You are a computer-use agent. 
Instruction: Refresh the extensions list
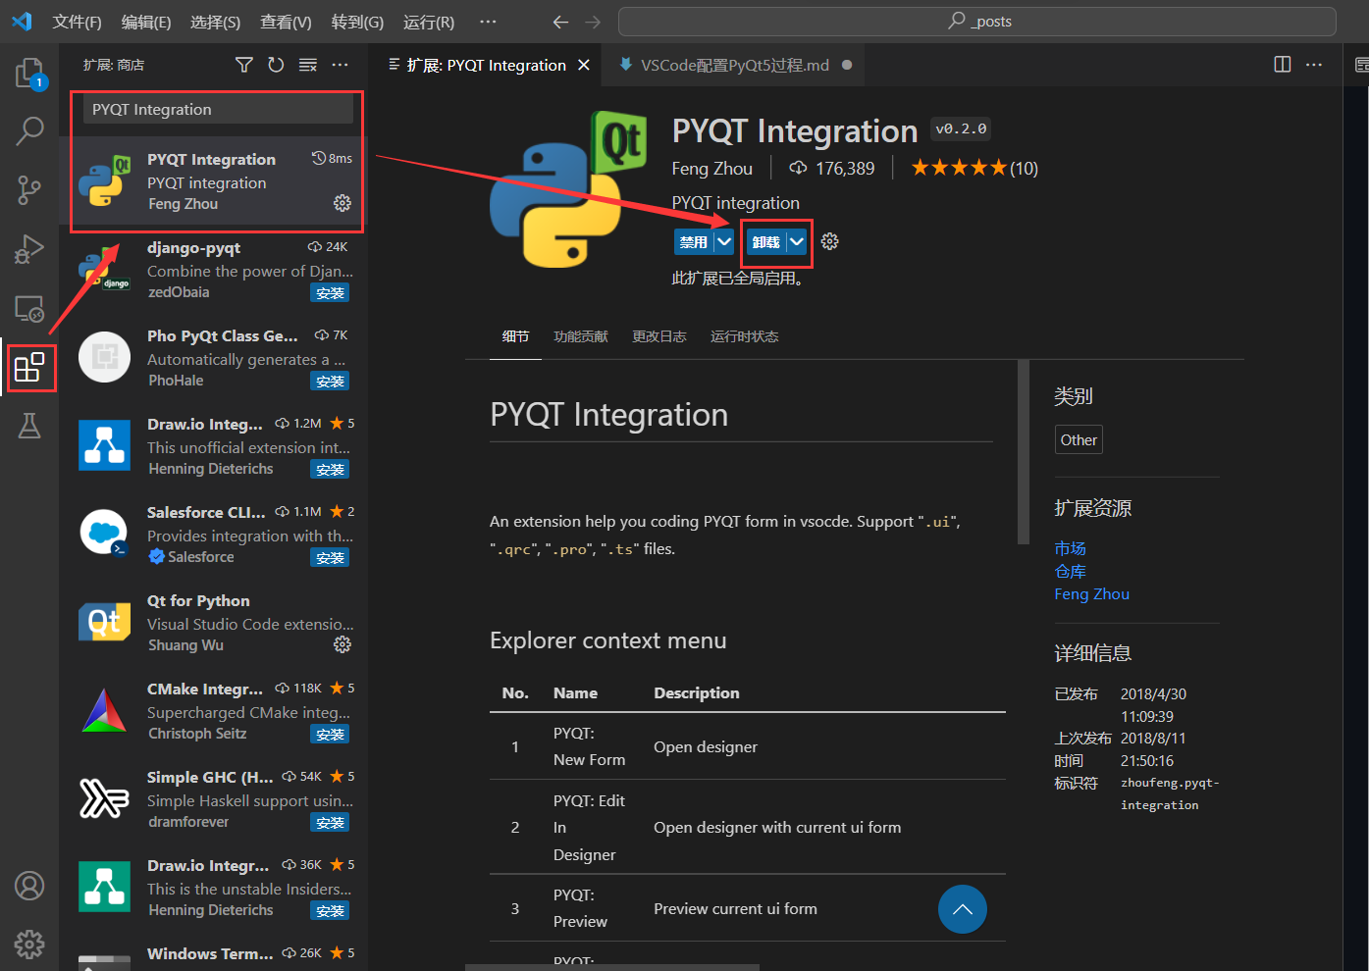[276, 64]
